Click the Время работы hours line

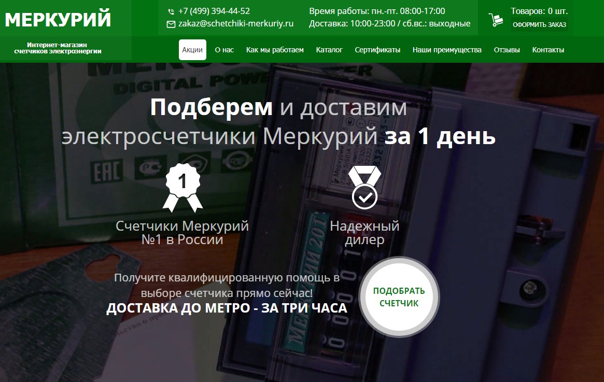point(377,11)
